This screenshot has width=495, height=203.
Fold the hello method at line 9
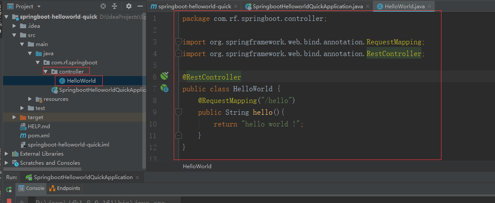(178, 112)
